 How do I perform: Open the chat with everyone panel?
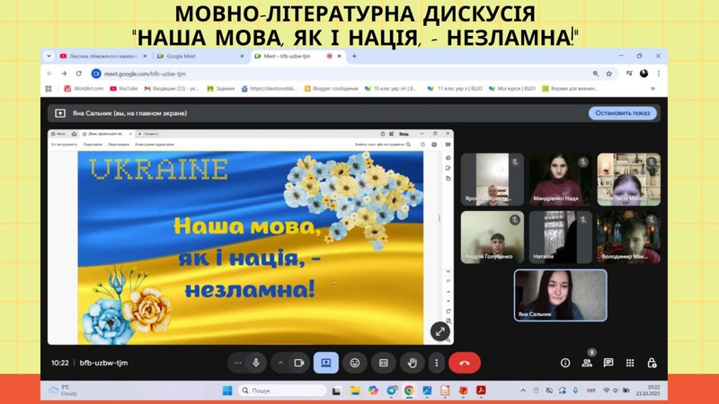coord(608,363)
